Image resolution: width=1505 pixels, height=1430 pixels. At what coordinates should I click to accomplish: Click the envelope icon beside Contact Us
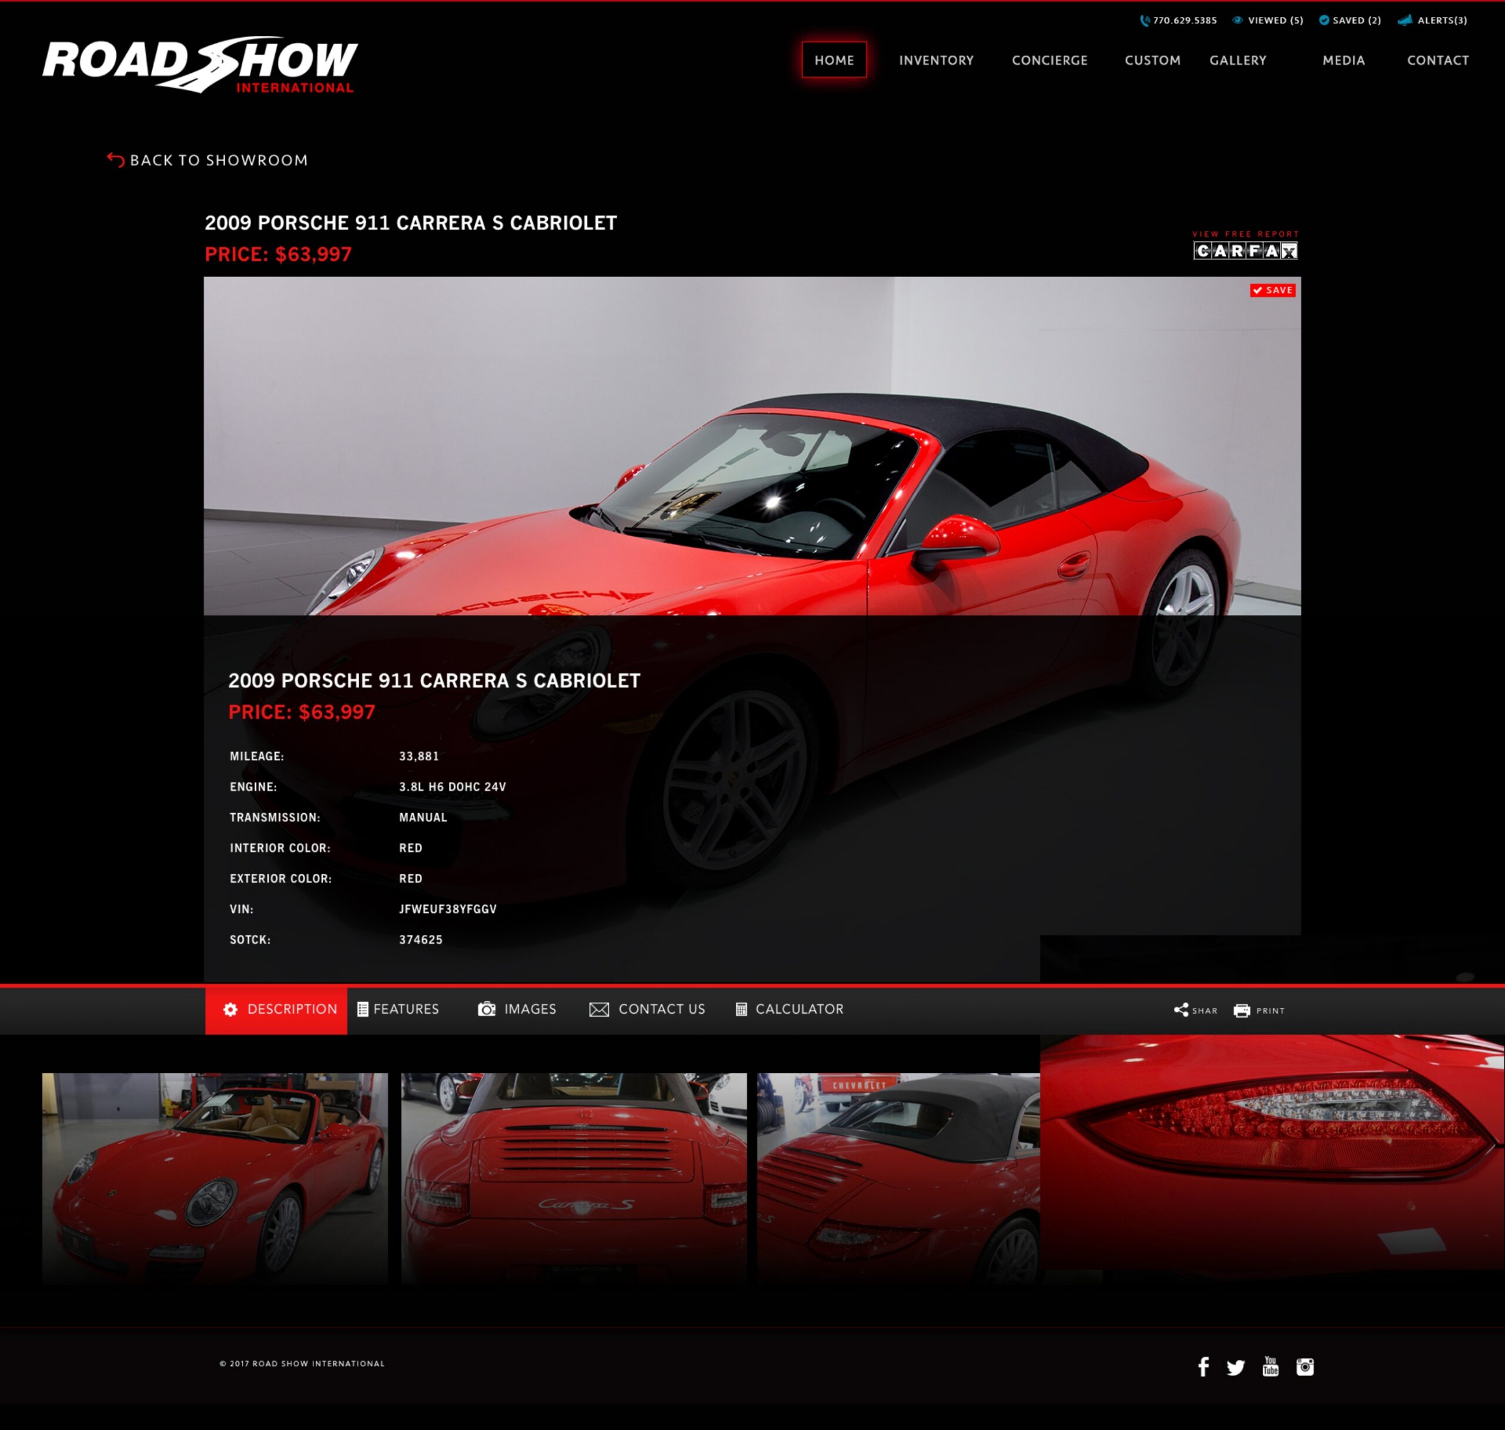[599, 1010]
